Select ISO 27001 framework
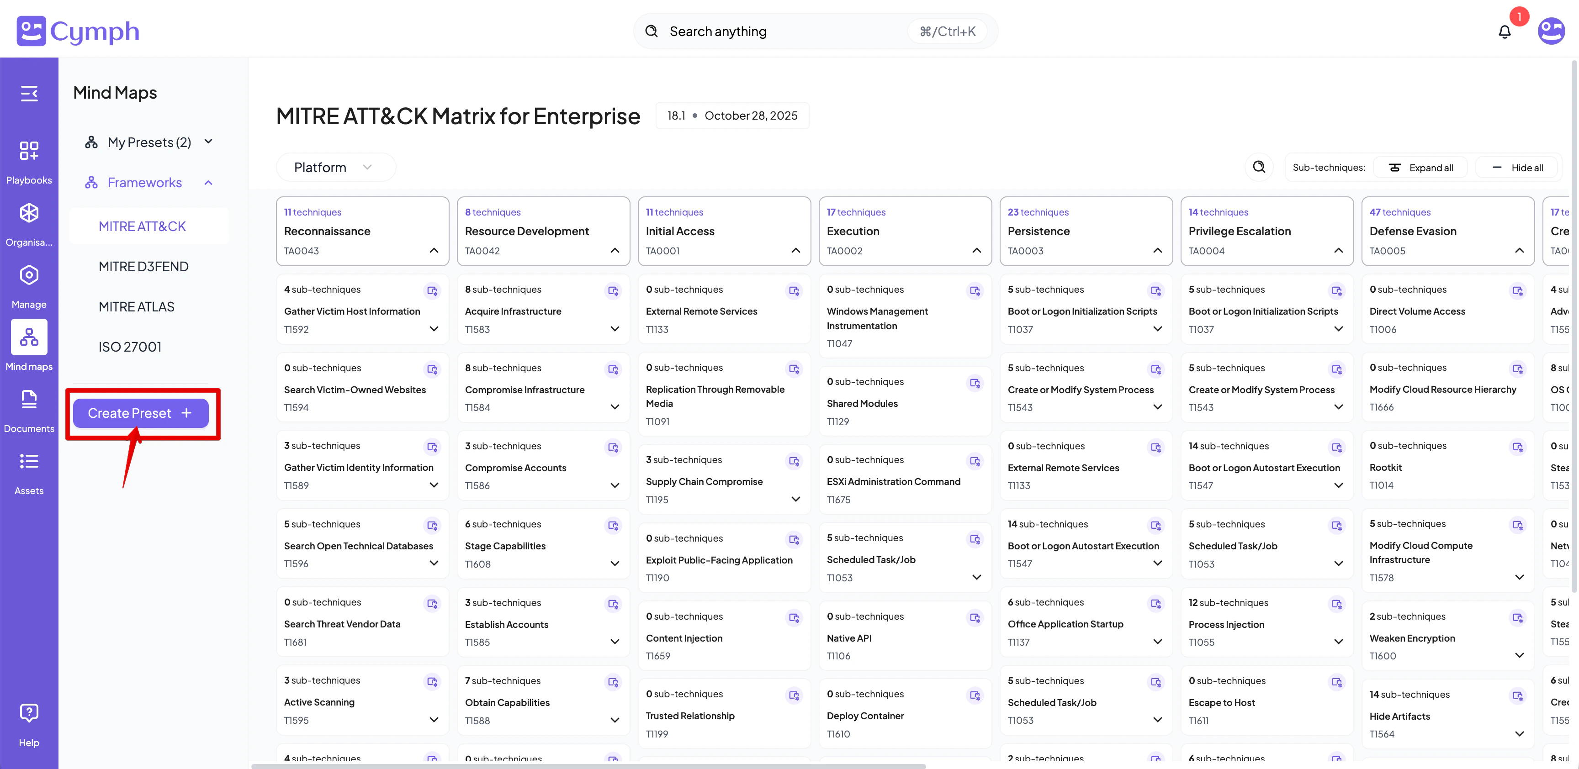1579x769 pixels. 130,347
